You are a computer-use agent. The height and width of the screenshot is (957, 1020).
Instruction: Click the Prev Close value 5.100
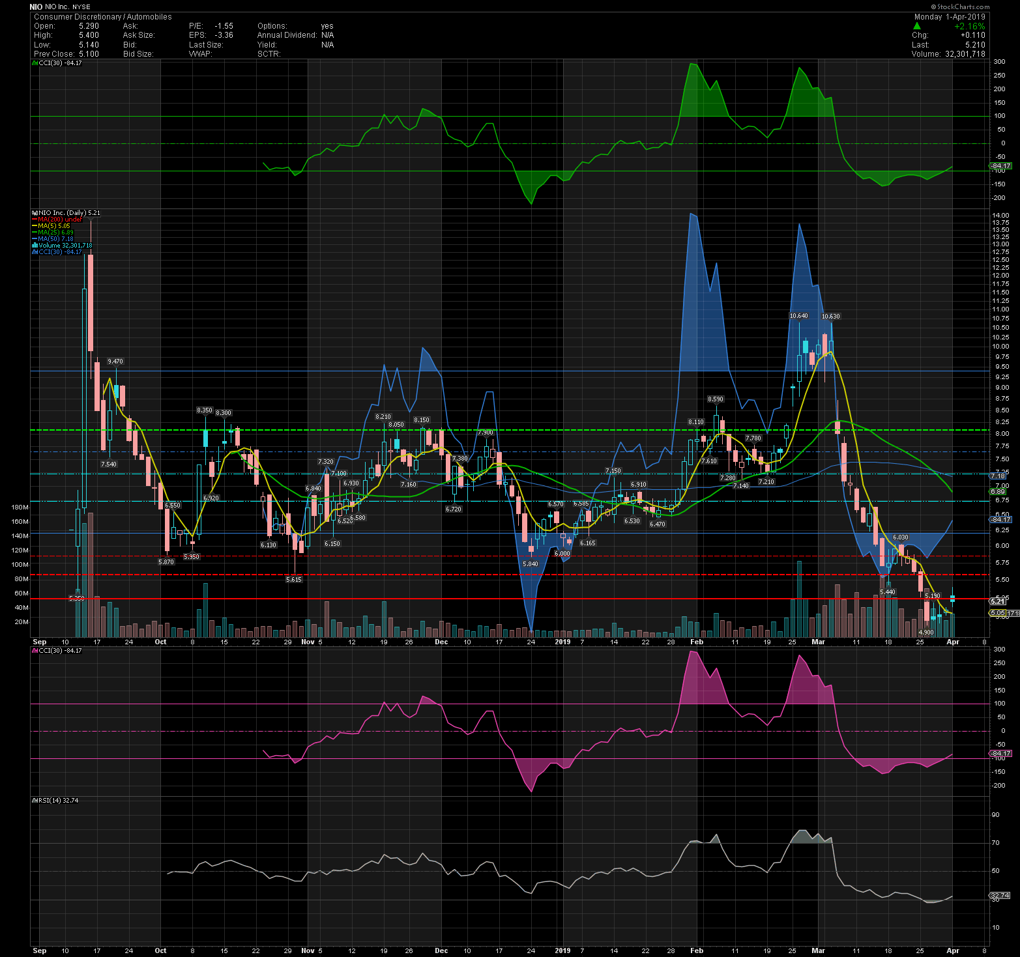[x=89, y=54]
